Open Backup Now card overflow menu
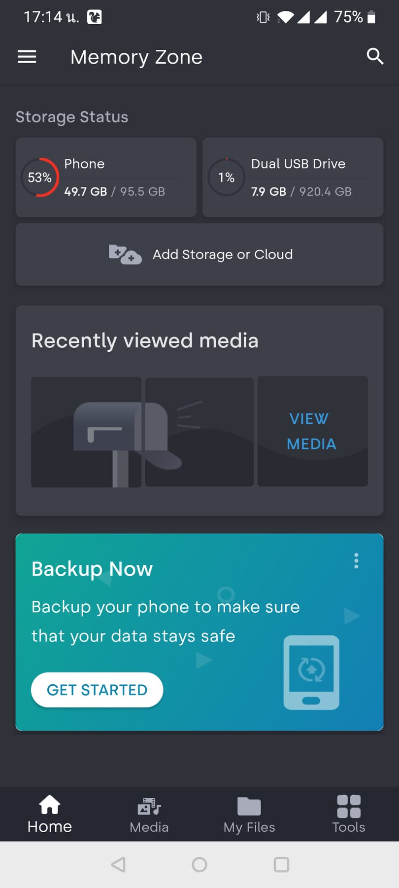Image resolution: width=399 pixels, height=888 pixels. tap(356, 561)
